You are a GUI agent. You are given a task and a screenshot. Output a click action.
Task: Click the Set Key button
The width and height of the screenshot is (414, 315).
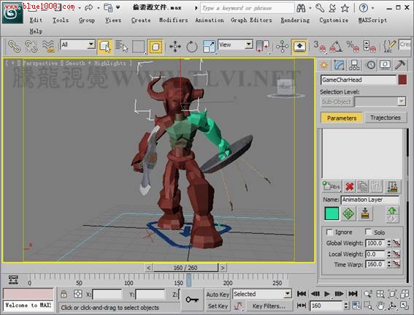click(x=218, y=306)
